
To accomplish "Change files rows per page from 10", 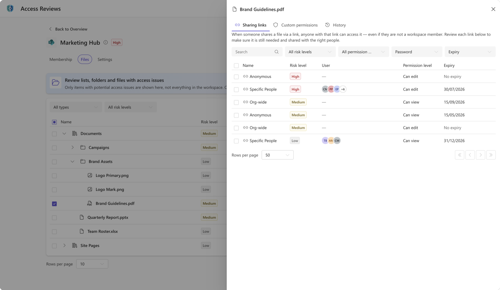I will coord(92,264).
